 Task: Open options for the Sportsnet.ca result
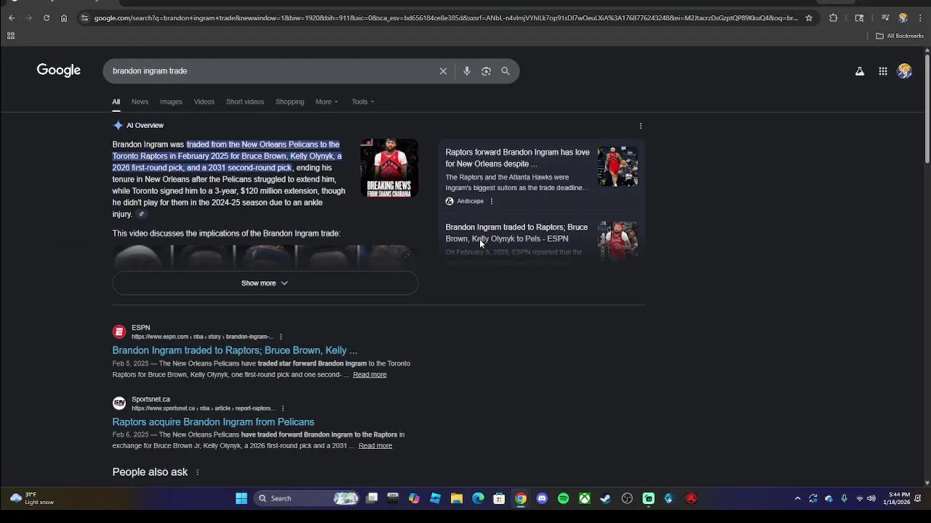283,408
